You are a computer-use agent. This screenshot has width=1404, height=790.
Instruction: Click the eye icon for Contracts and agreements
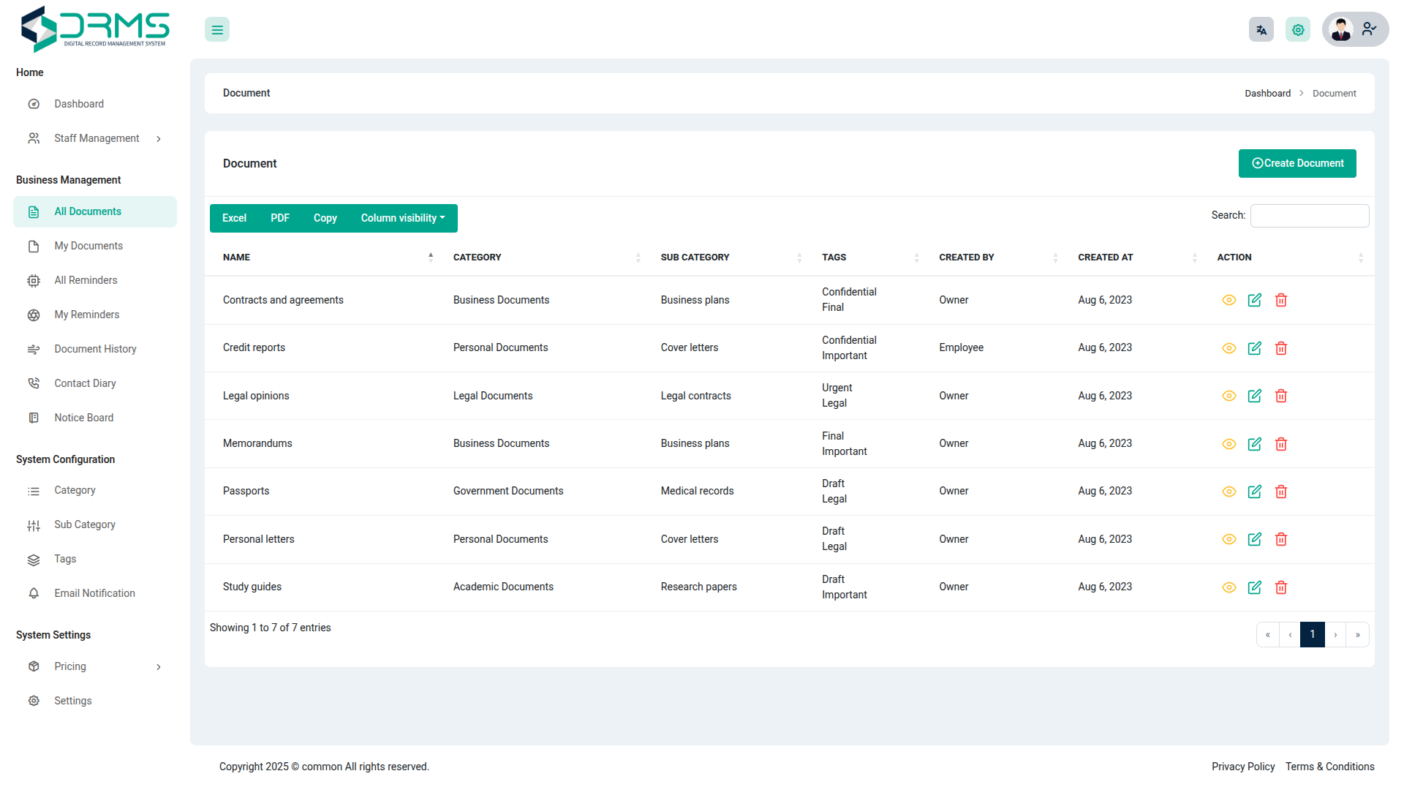1228,300
